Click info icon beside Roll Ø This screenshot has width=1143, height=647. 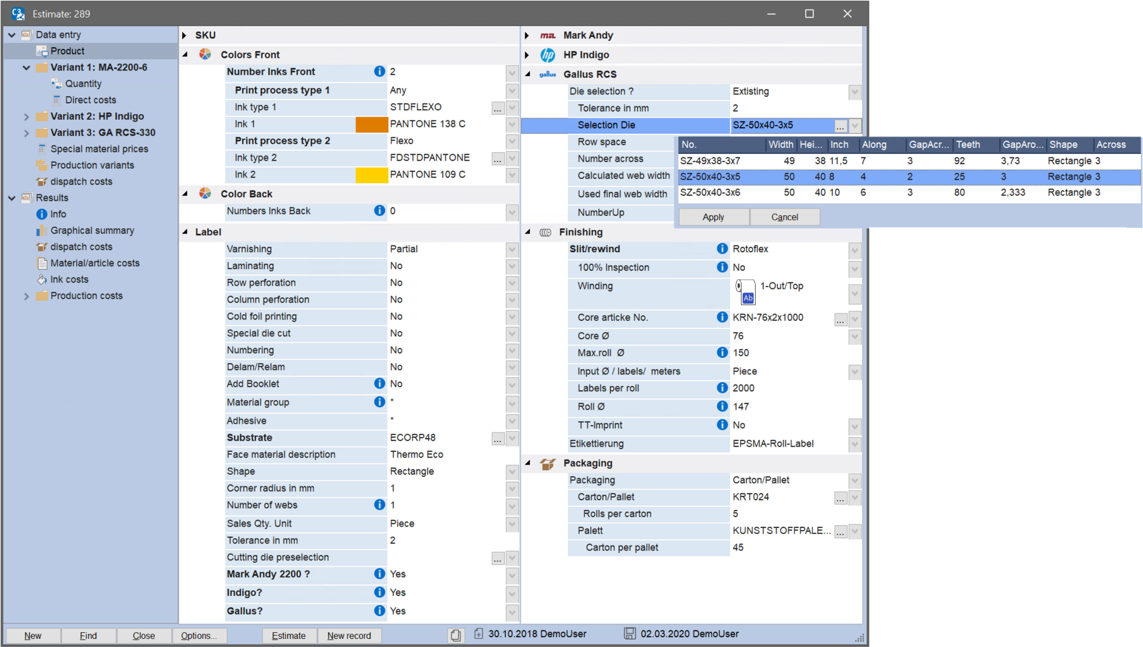[x=722, y=406]
